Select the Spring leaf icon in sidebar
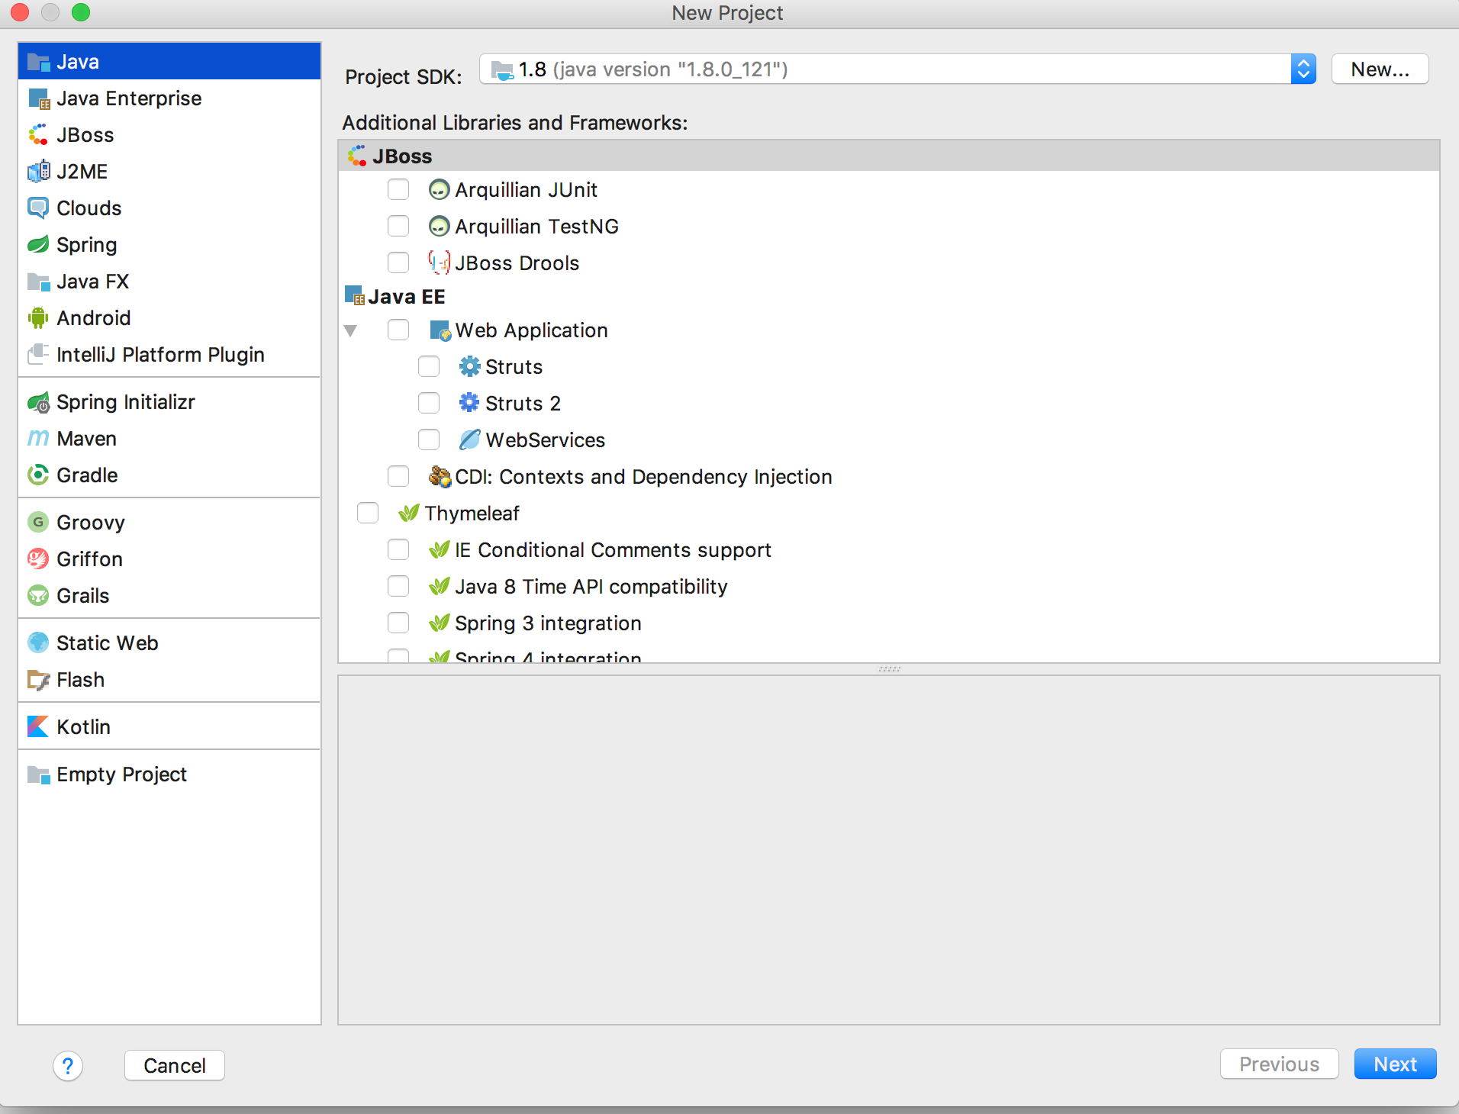The image size is (1459, 1114). (38, 245)
